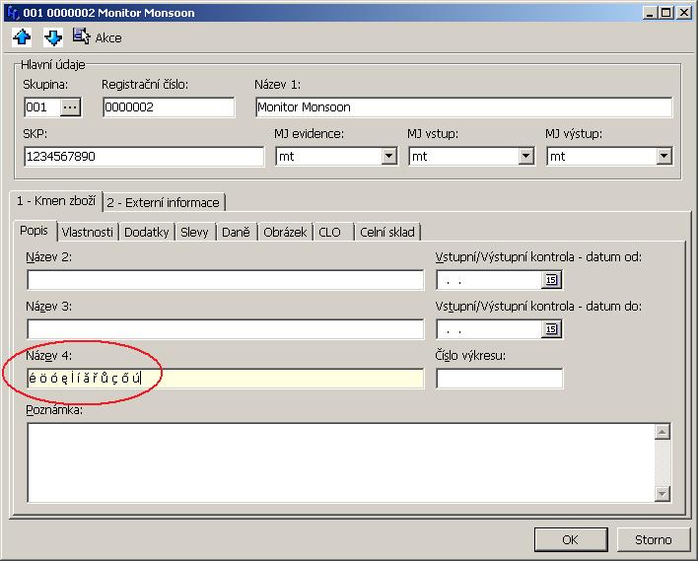Screen dimensions: 698x561
Task: Expand the MJ výstup dropdown
Action: click(x=663, y=156)
